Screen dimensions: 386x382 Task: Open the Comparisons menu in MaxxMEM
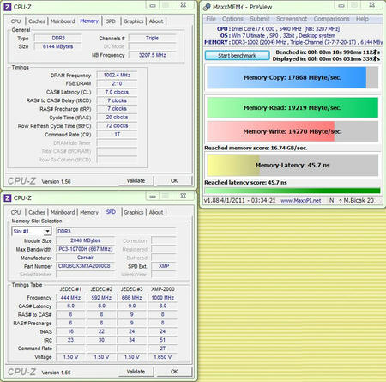(331, 19)
